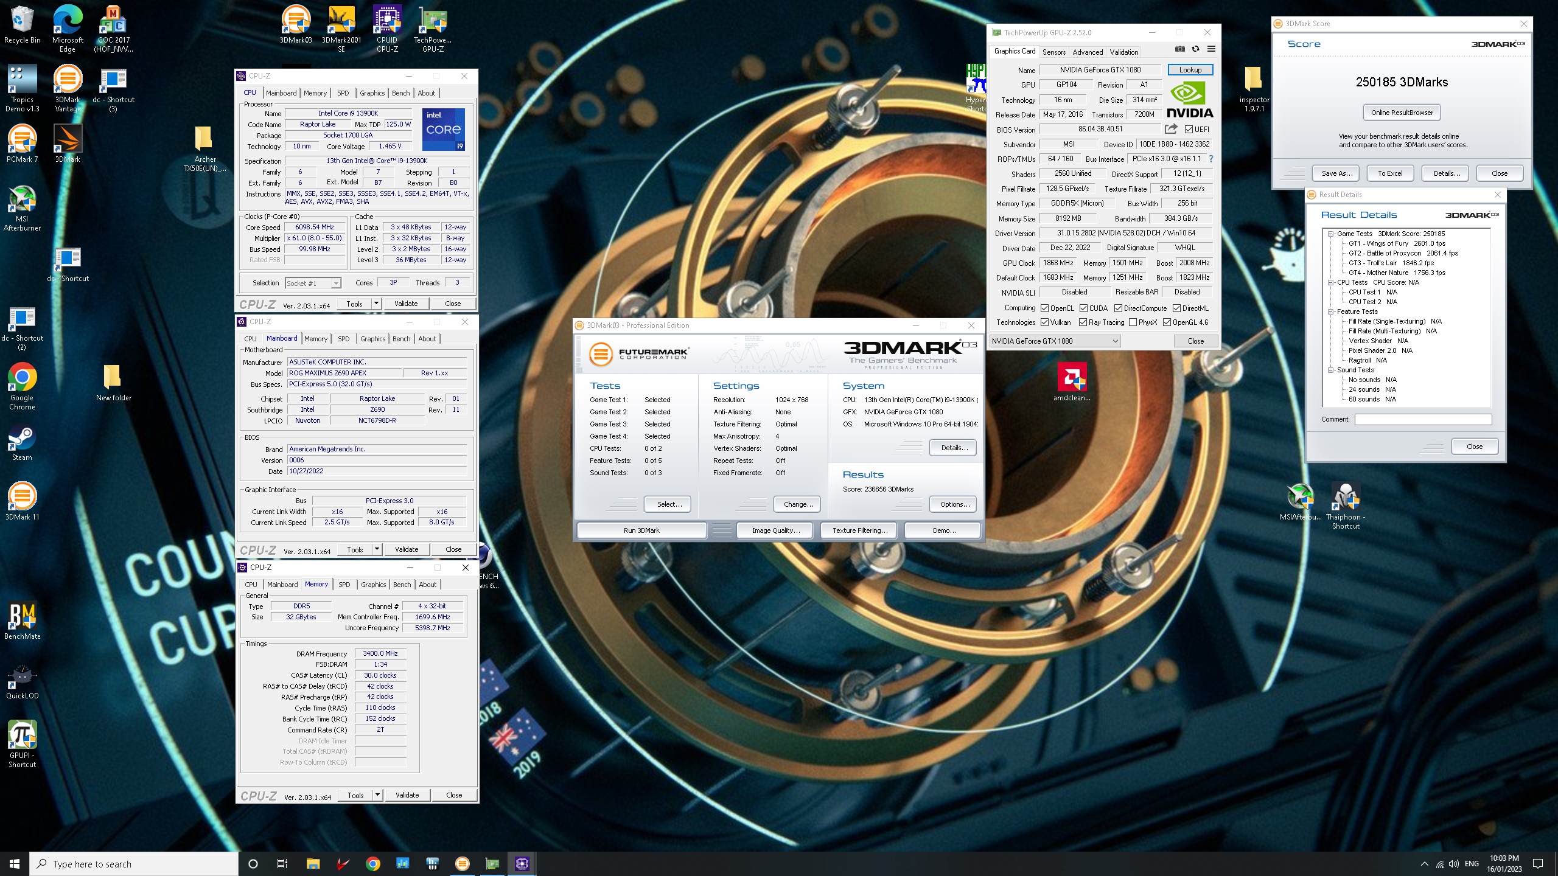Toggle the PhysX checkbox in GPU-Z

click(x=1133, y=322)
